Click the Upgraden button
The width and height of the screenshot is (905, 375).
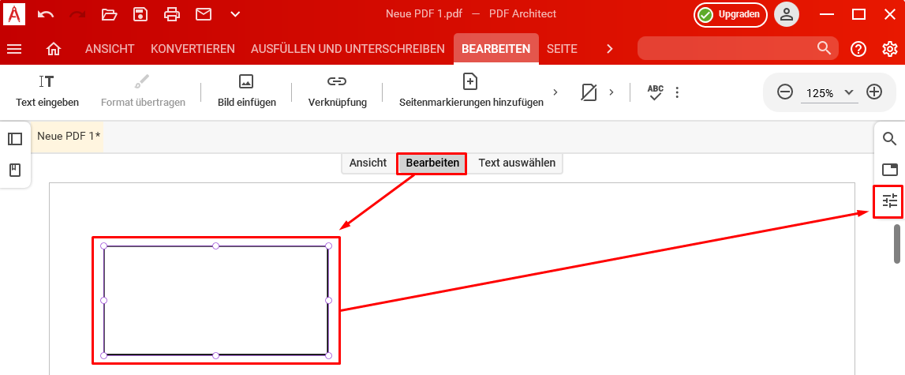tap(730, 14)
